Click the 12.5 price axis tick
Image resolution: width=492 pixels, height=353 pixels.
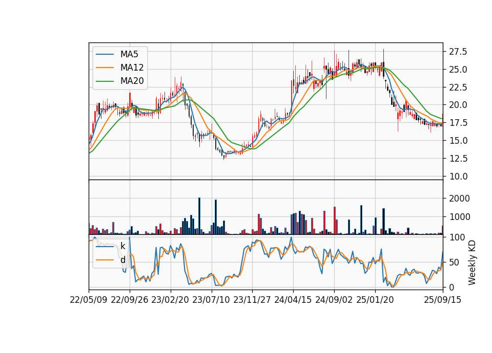(x=458, y=159)
